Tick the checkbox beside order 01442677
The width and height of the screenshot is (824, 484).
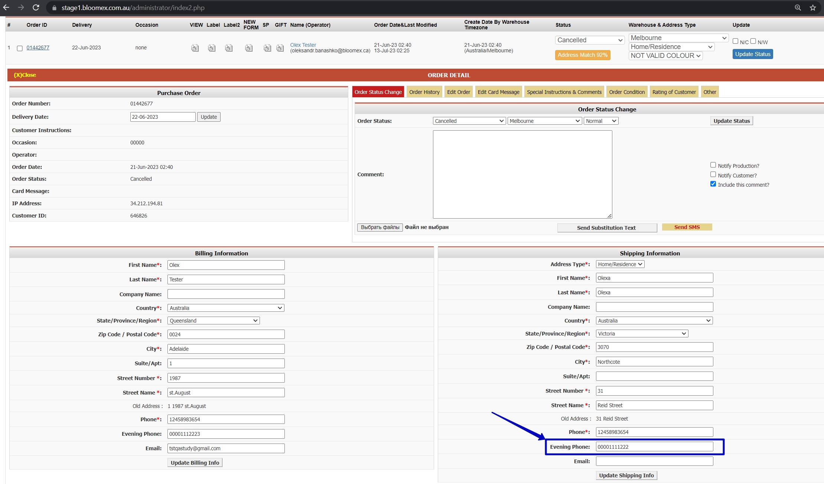point(20,48)
